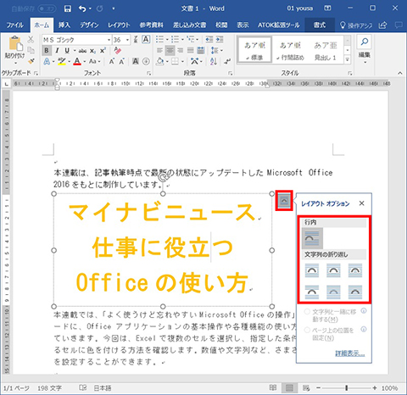Viewport: 407px width, 395px height.
Task: Increase font size with larger A
Action: tap(112, 61)
